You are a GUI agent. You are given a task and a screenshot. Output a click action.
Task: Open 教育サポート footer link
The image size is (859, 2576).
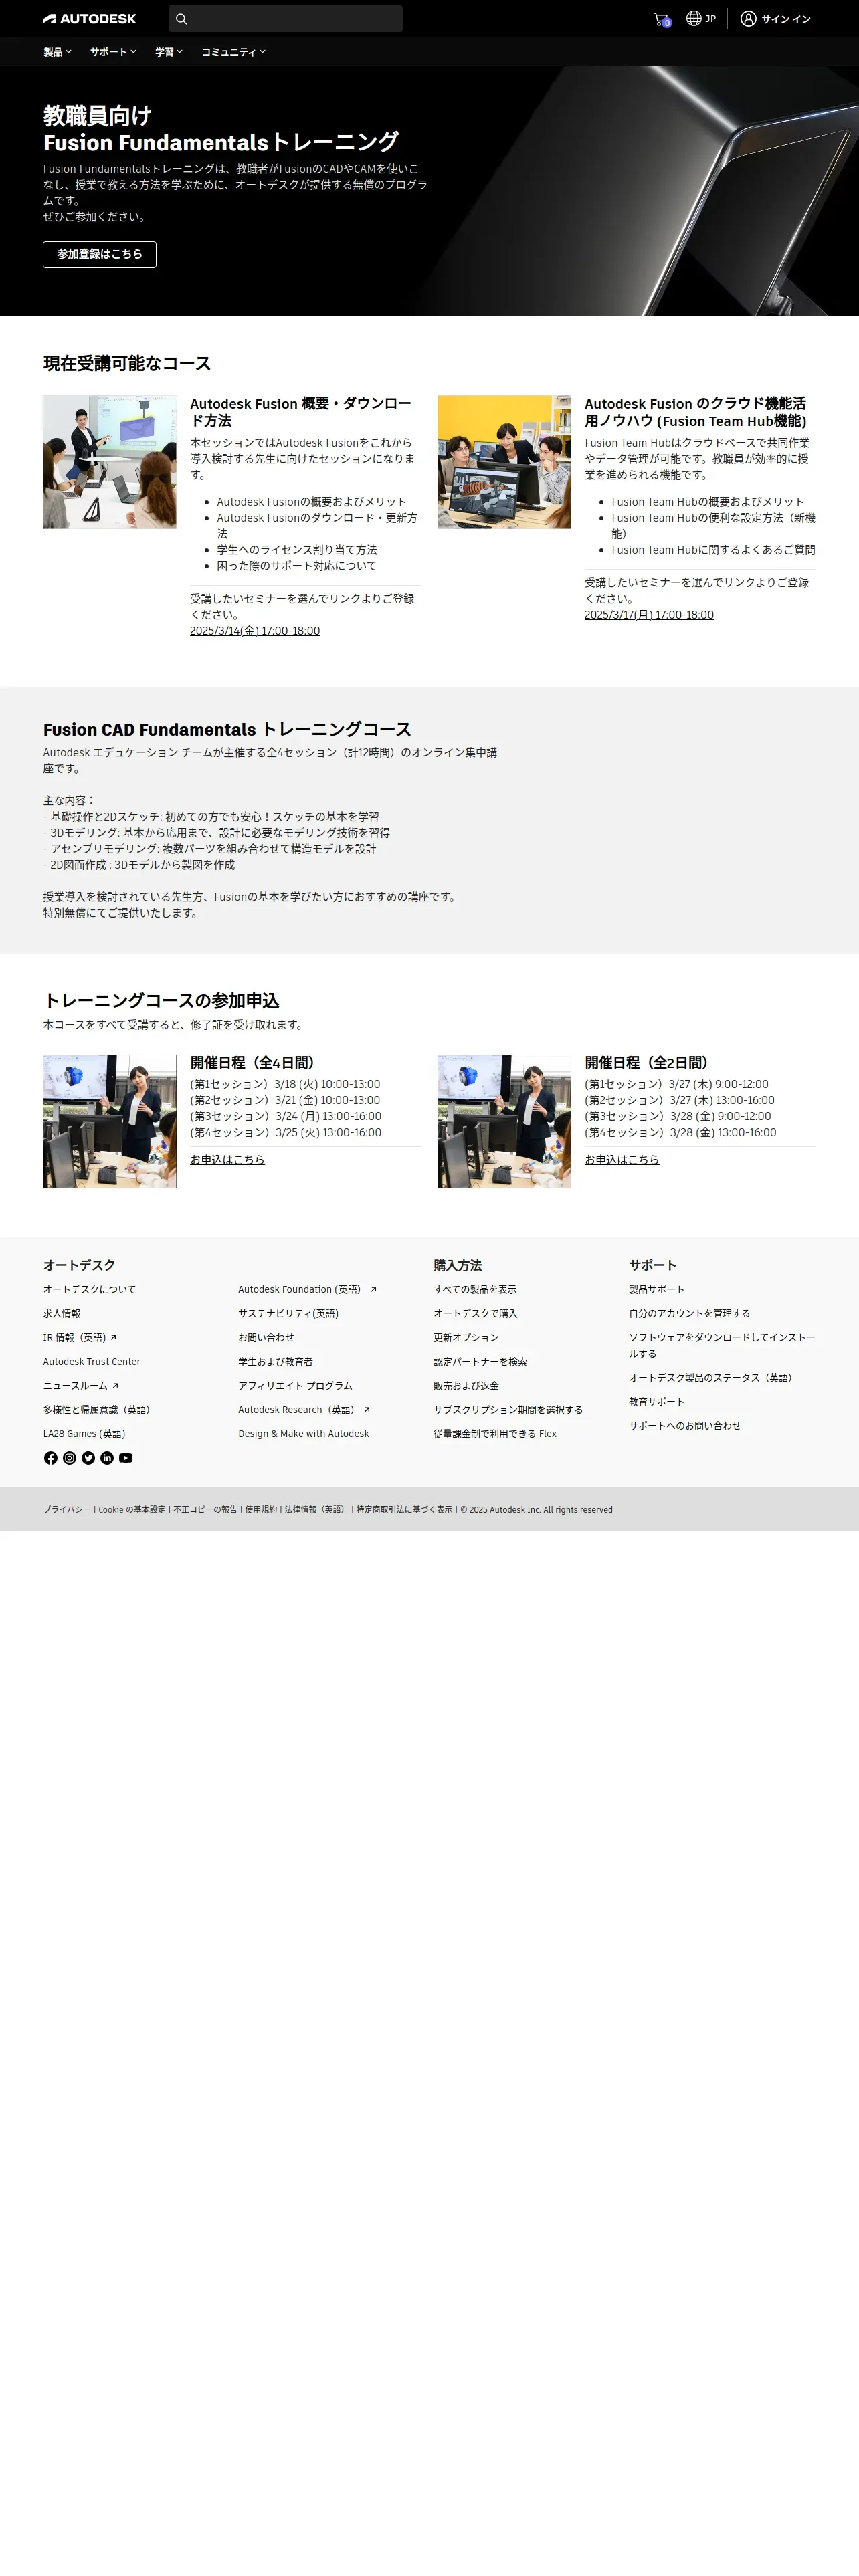(x=657, y=1402)
